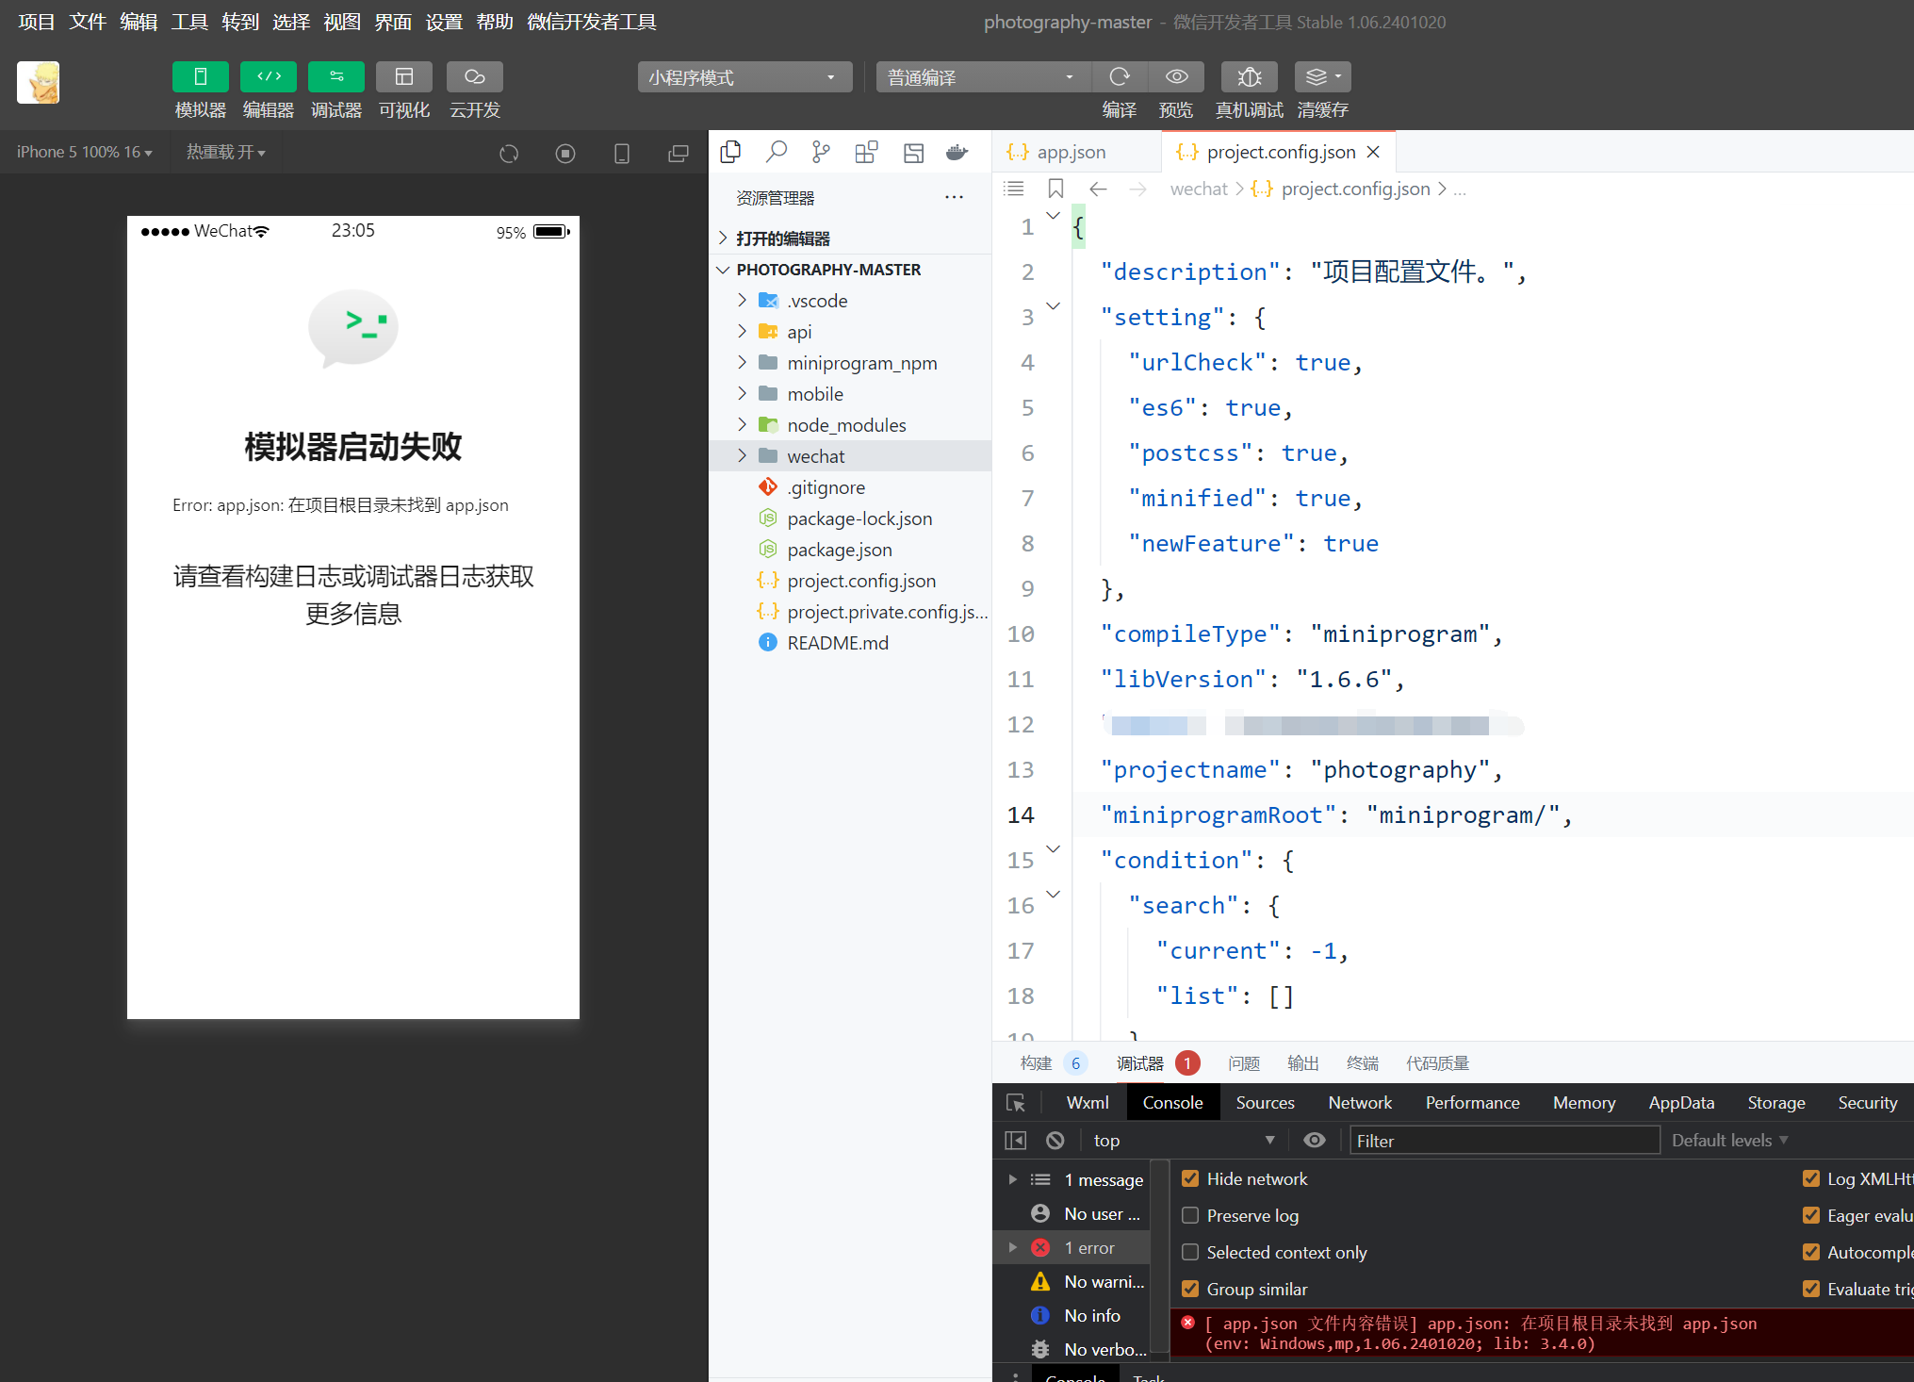Open the file explorer icon in sidebar
This screenshot has width=1914, height=1382.
coord(730,152)
